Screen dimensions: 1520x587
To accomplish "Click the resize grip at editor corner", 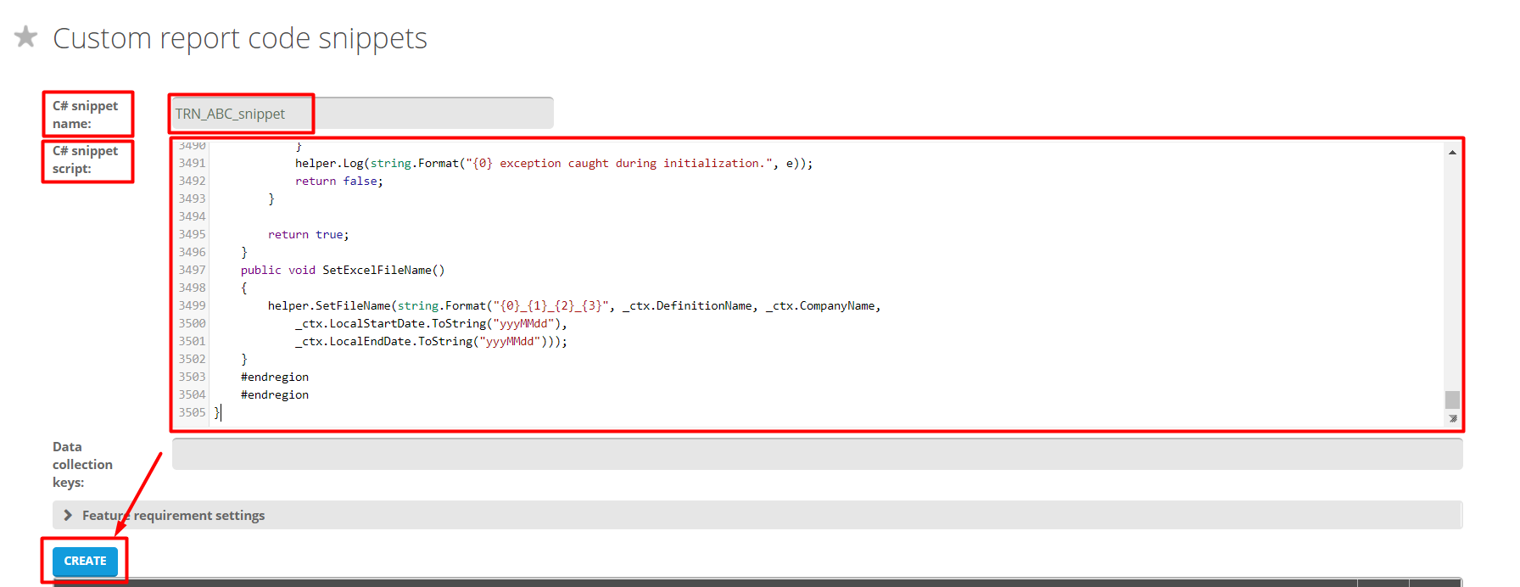I will 1453,418.
